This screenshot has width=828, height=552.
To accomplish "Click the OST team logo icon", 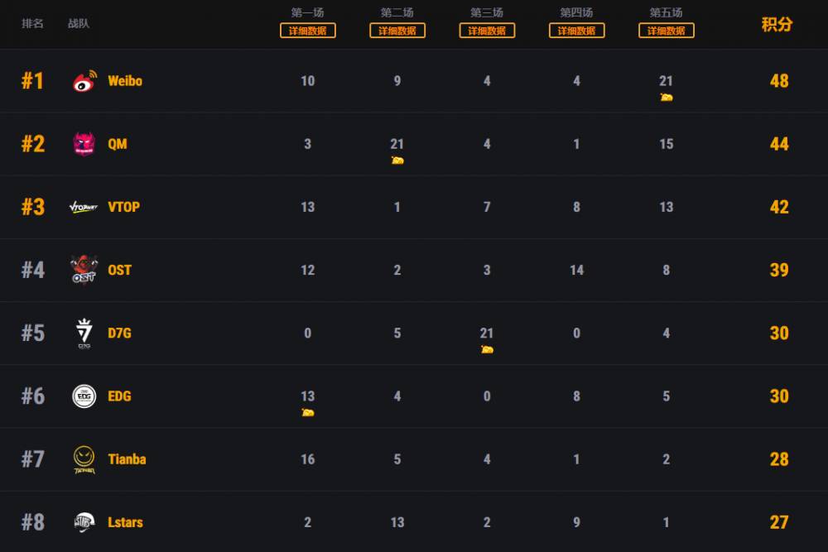I will (x=84, y=270).
